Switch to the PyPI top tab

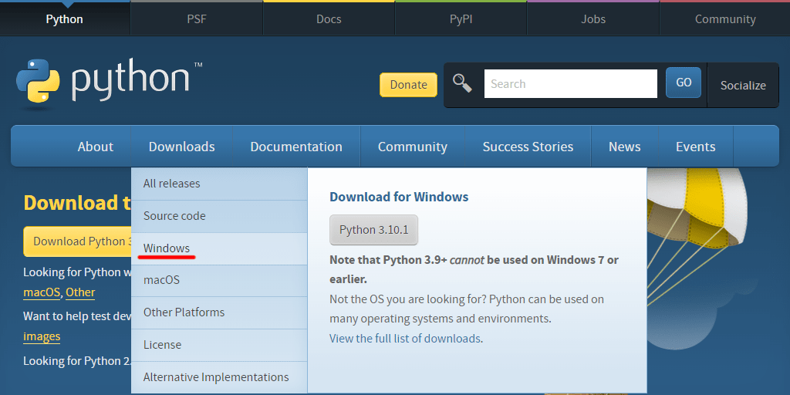[461, 19]
